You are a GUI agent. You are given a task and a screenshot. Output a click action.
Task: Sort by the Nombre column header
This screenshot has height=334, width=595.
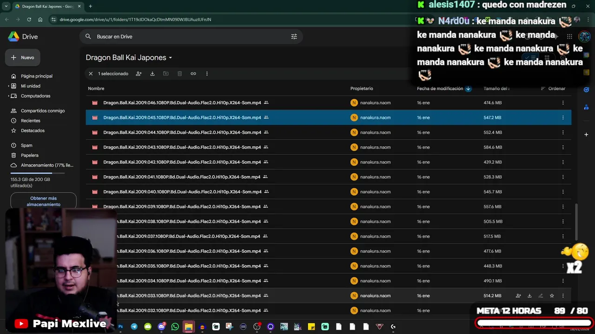click(96, 89)
